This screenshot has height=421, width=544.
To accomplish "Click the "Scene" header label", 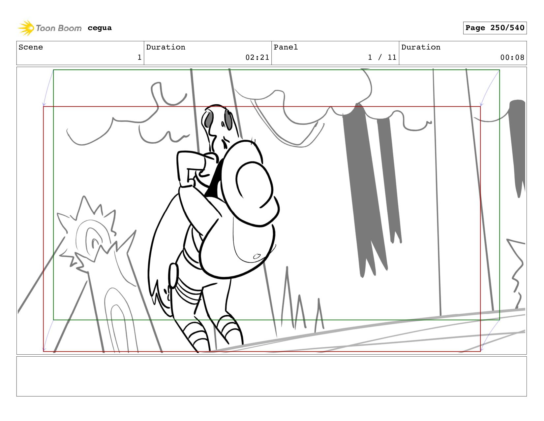I will click(x=31, y=47).
